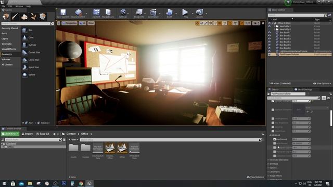Click the Add New button
Viewport: 333px width, 187px height.
tap(10, 134)
